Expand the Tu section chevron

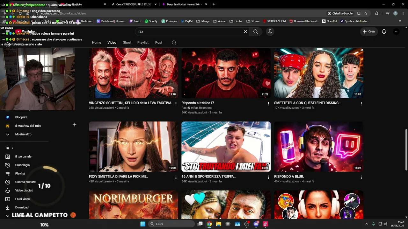[x=12, y=148]
